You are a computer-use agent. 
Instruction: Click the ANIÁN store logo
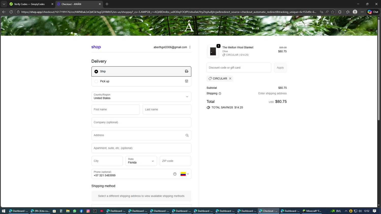[x=189, y=26]
